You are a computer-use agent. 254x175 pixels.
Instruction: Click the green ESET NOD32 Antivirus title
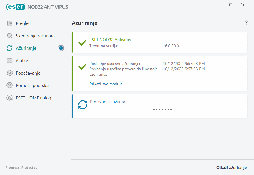point(110,40)
